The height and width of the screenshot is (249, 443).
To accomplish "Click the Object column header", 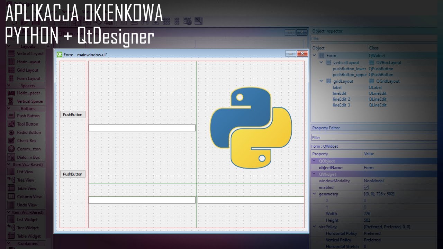I will [318, 48].
